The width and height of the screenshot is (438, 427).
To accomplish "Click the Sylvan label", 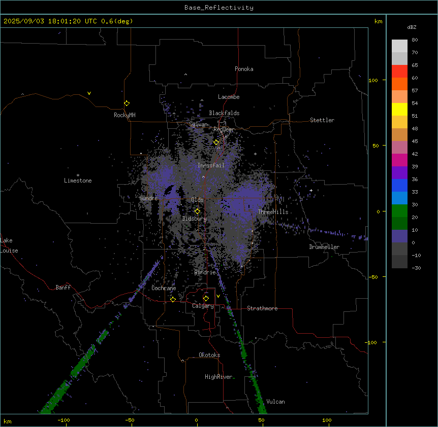I will (x=198, y=124).
